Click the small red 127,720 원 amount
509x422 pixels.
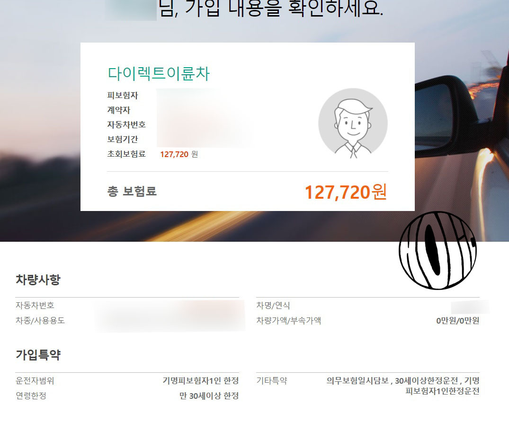coord(179,154)
